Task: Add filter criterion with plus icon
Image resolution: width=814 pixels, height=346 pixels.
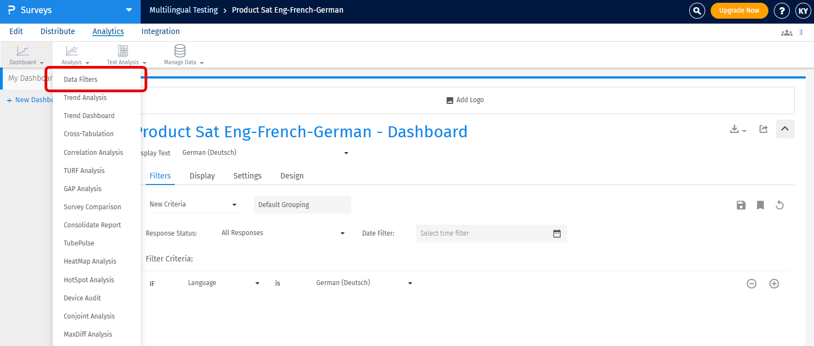Action: point(774,284)
